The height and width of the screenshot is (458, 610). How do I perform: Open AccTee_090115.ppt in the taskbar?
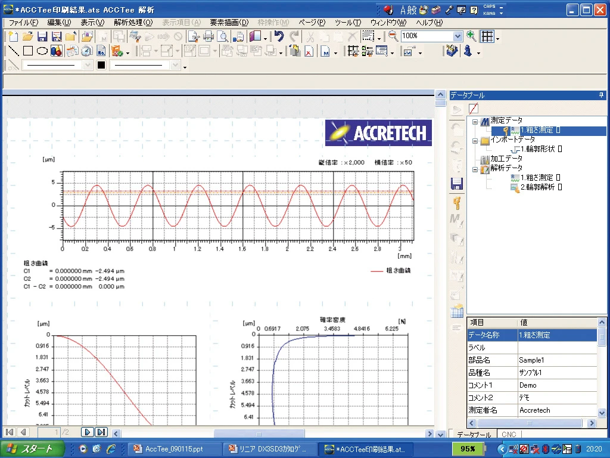pos(174,449)
